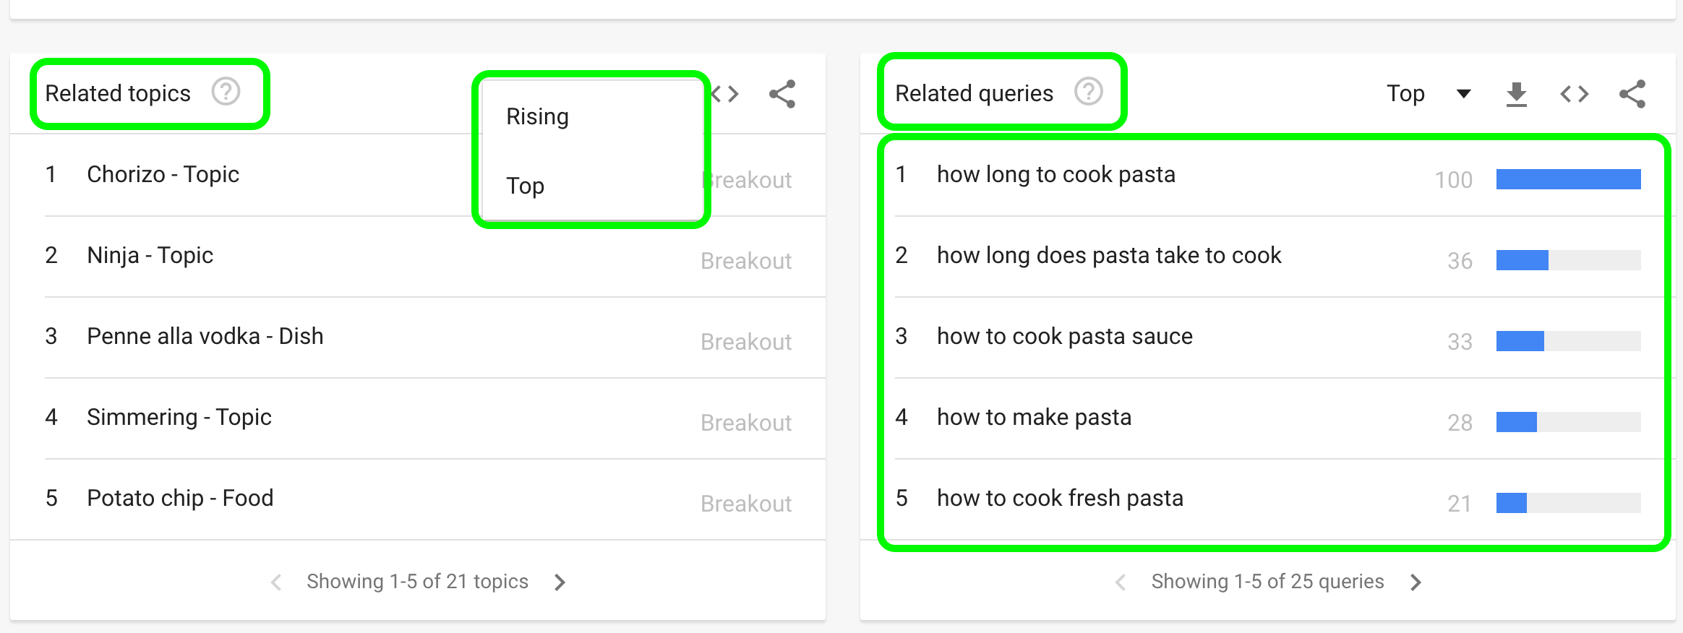Select the Potato chip - Food topic
The height and width of the screenshot is (633, 1683).
(x=180, y=498)
